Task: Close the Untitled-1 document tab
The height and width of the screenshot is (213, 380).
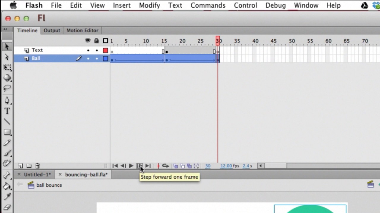Action: (19, 175)
